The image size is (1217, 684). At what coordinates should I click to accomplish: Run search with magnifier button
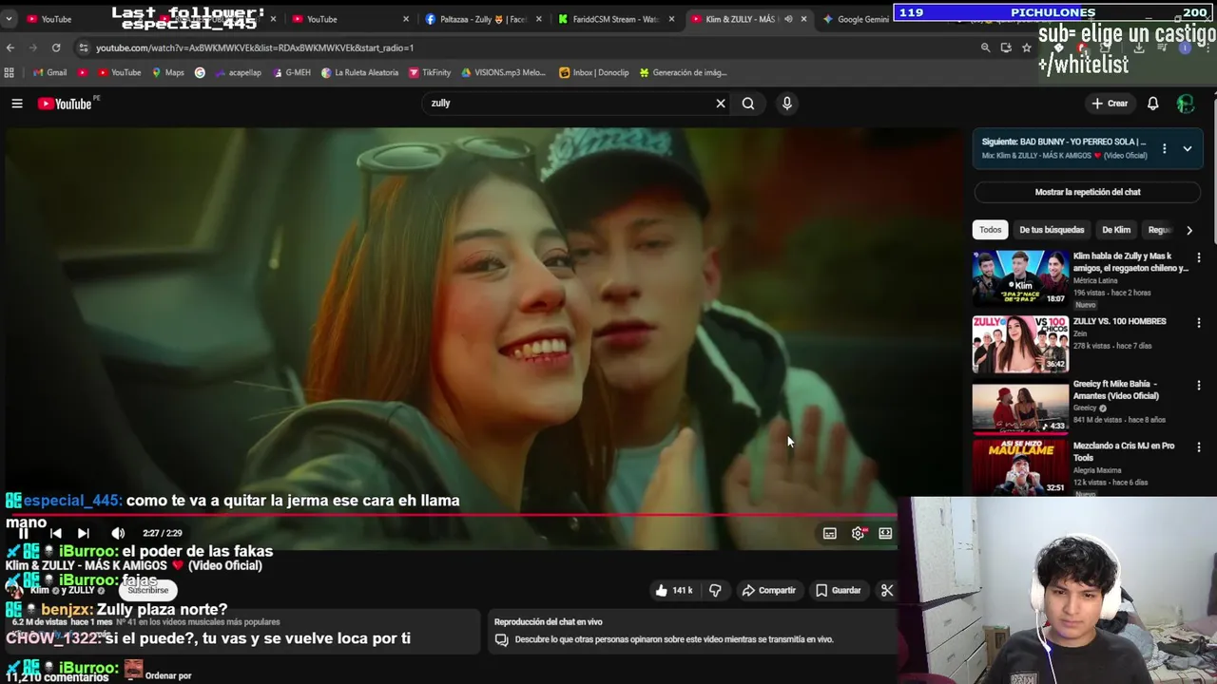point(748,104)
